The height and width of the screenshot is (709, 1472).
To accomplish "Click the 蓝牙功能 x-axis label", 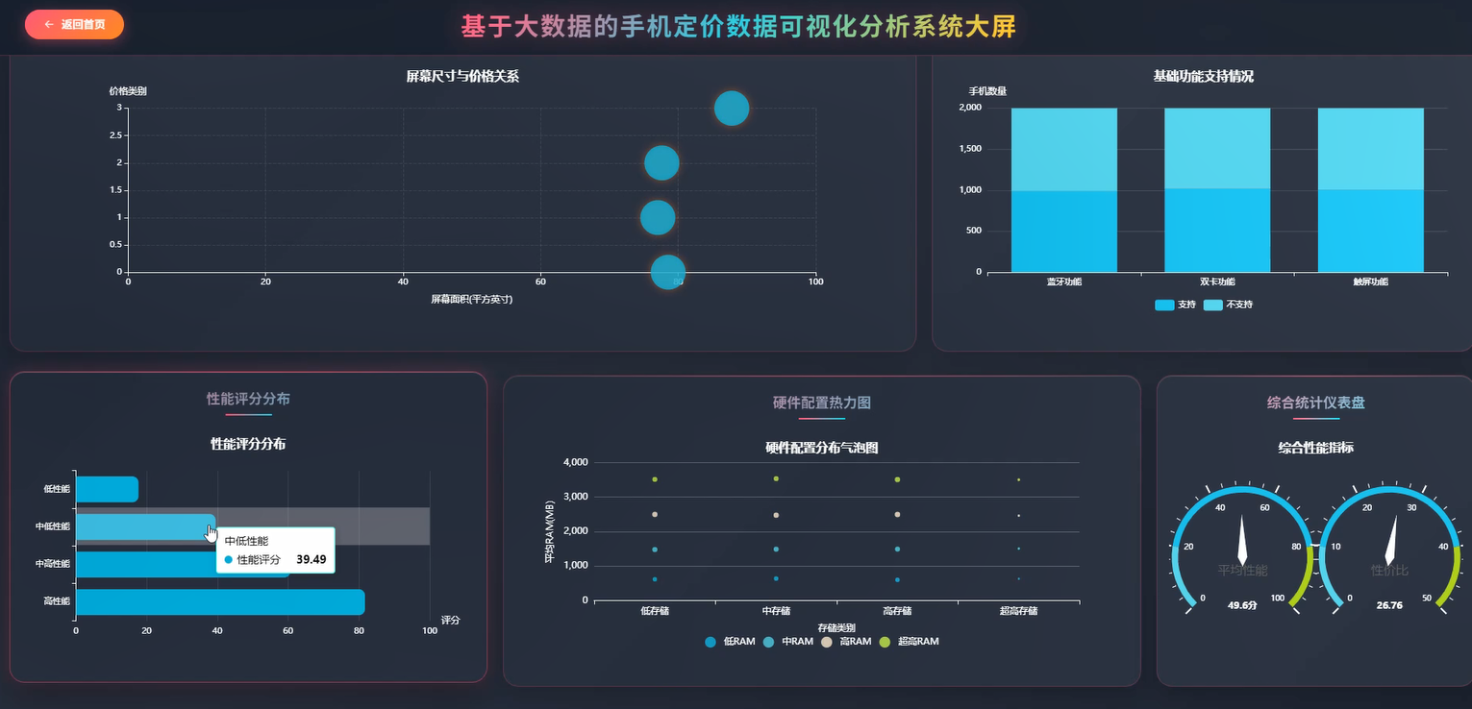I will pos(1064,282).
